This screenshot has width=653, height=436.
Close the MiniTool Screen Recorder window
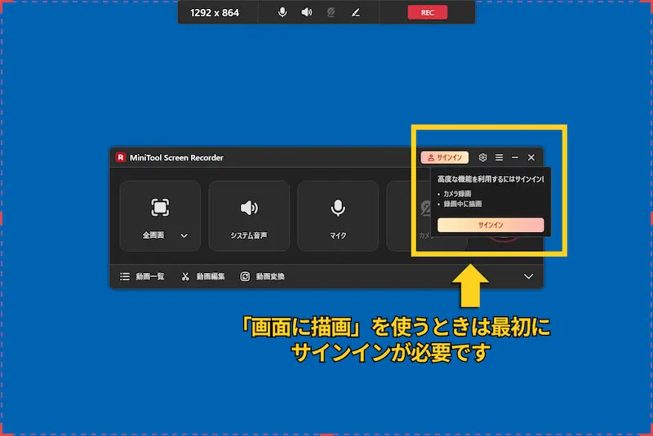pos(531,157)
